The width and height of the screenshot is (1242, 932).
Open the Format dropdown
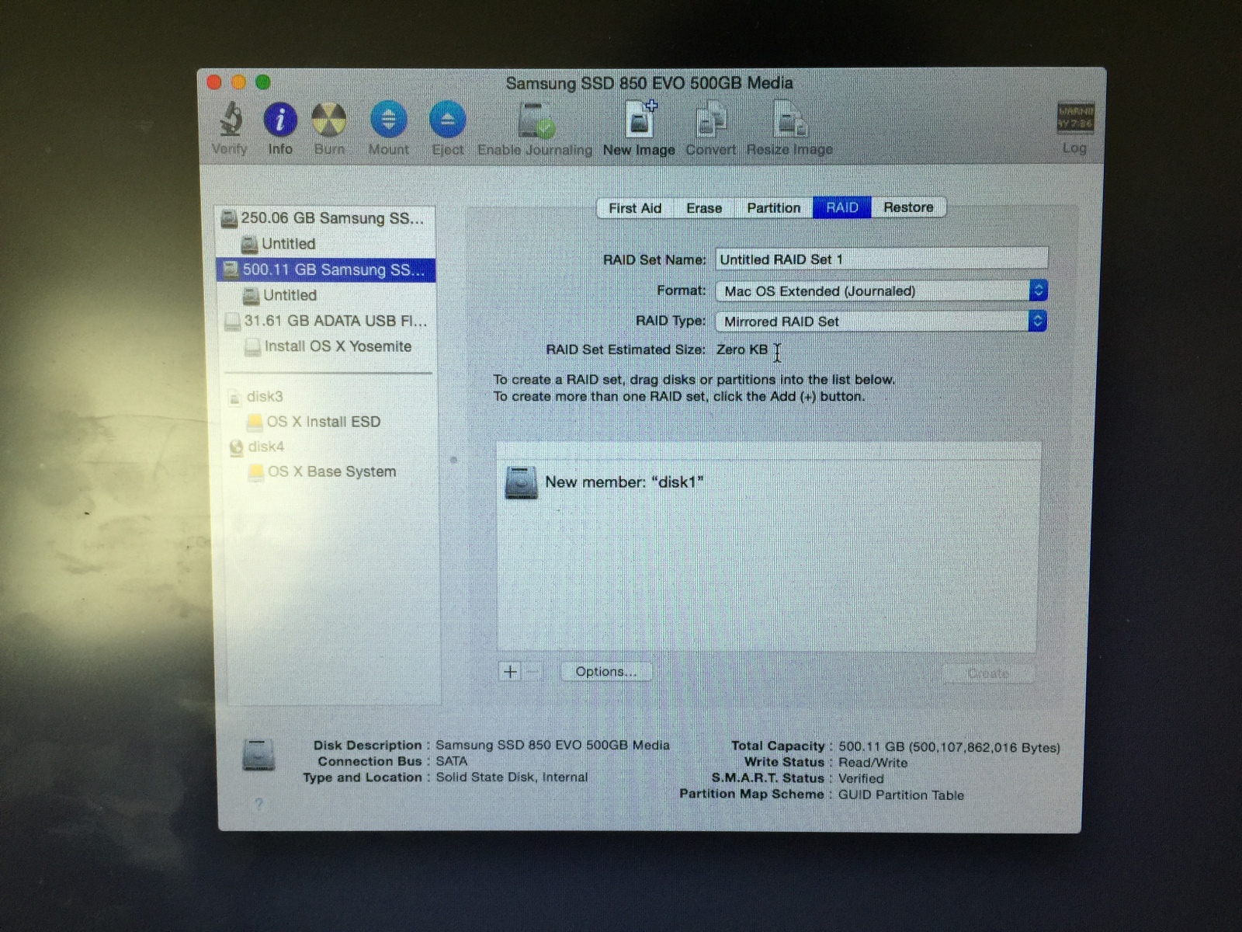point(882,290)
